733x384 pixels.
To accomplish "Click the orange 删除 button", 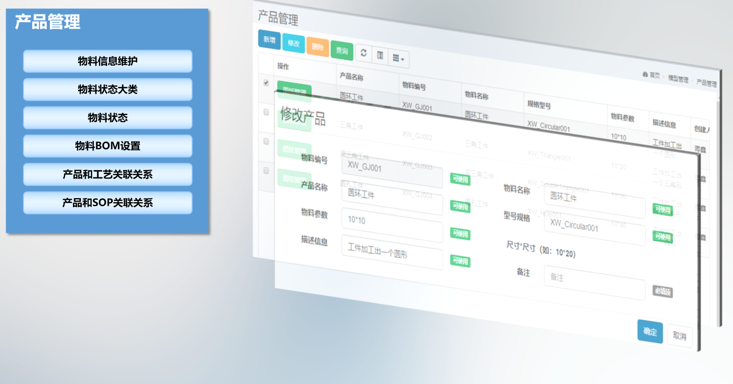I will [x=318, y=47].
